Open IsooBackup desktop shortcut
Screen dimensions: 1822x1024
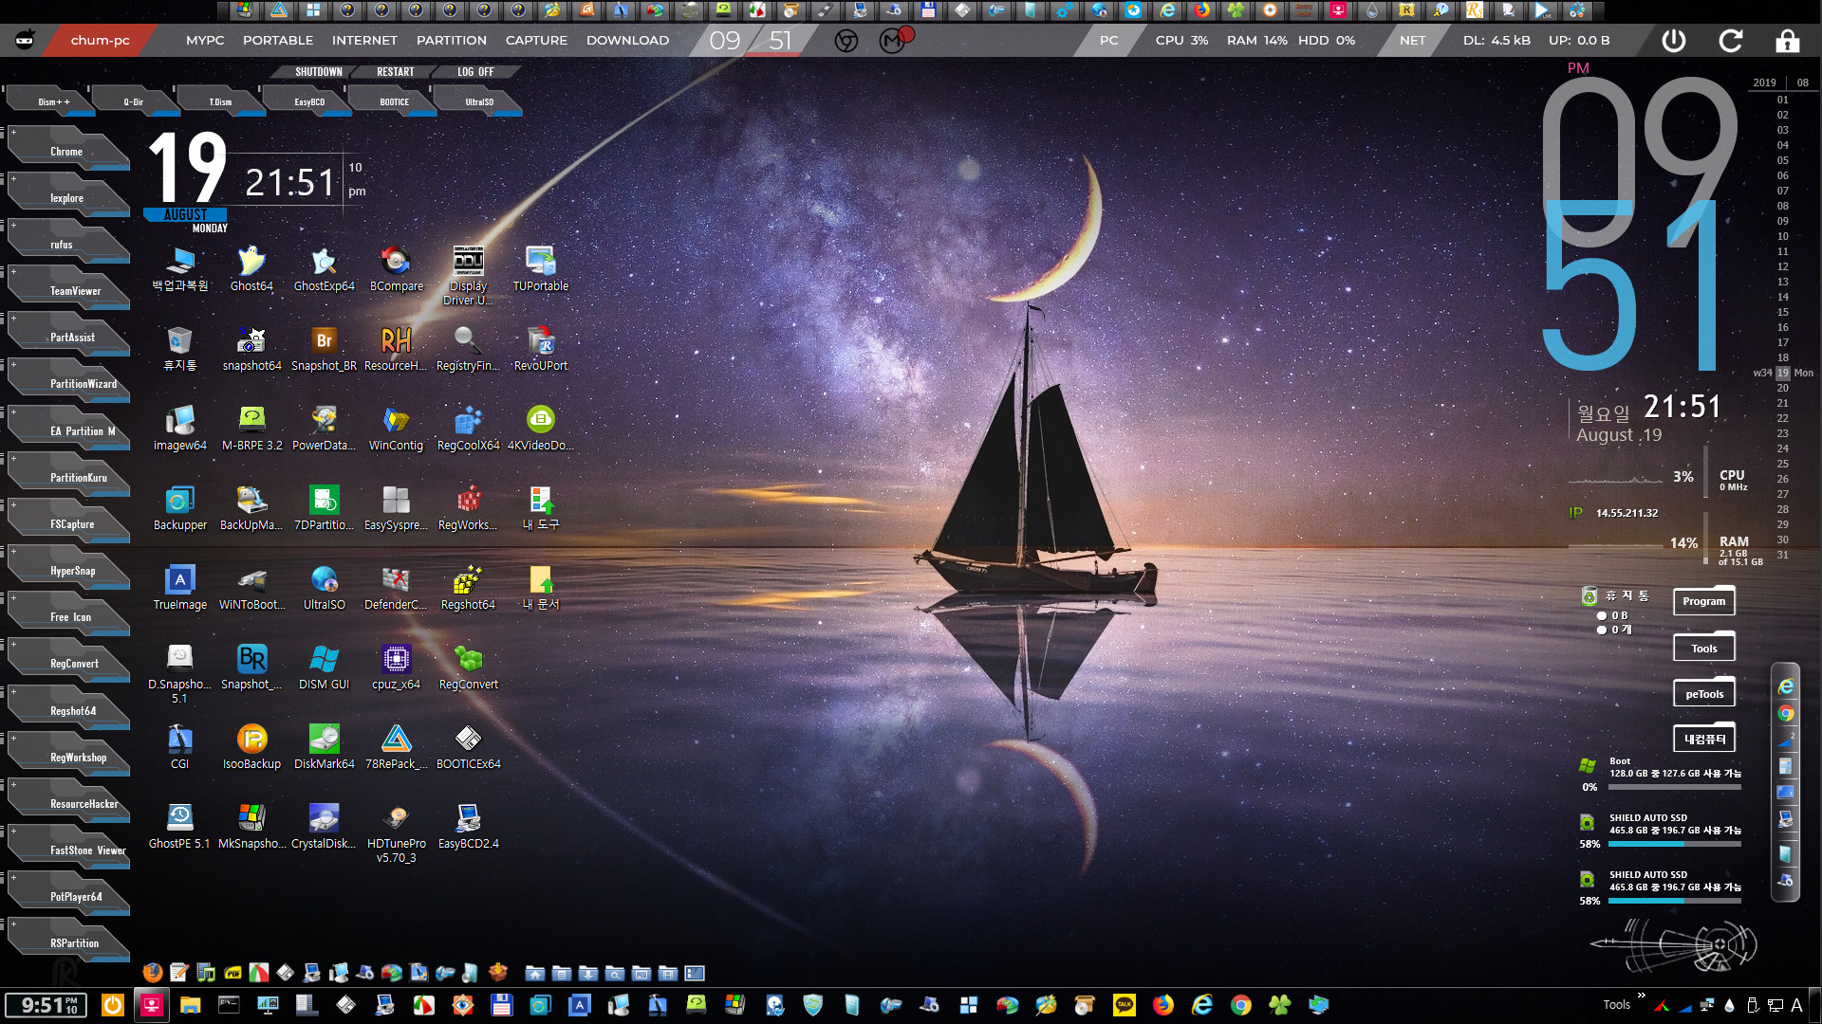point(251,746)
